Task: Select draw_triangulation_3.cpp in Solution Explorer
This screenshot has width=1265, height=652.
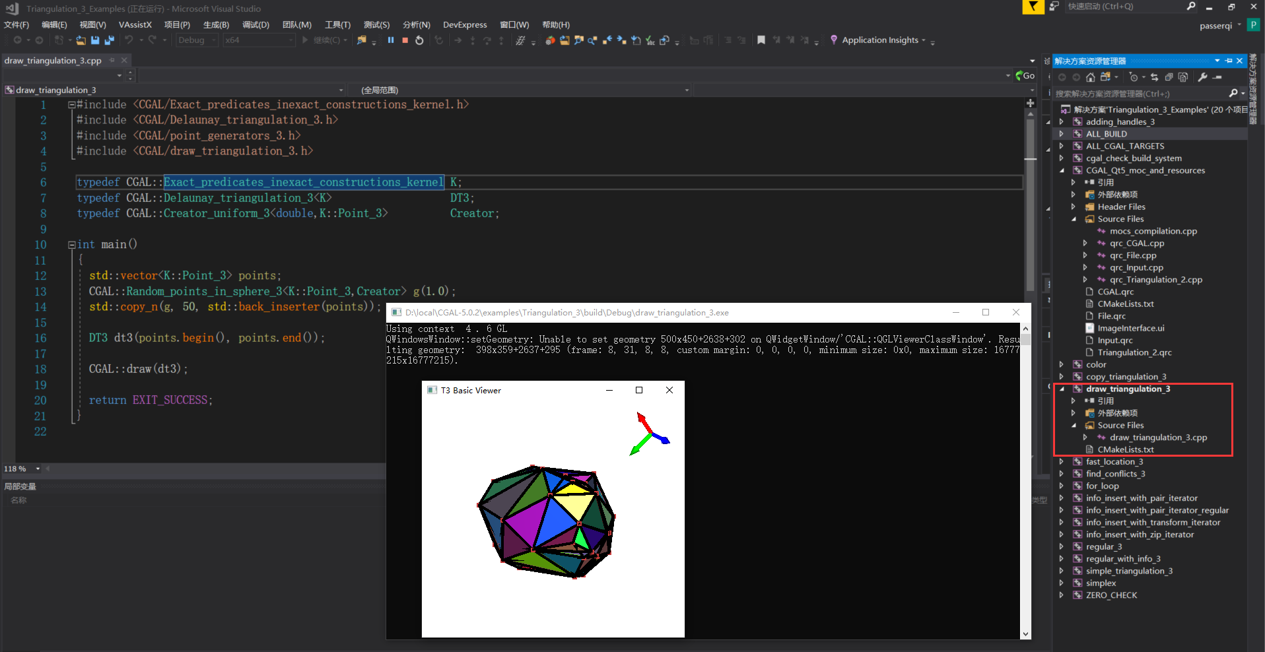Action: (1158, 438)
